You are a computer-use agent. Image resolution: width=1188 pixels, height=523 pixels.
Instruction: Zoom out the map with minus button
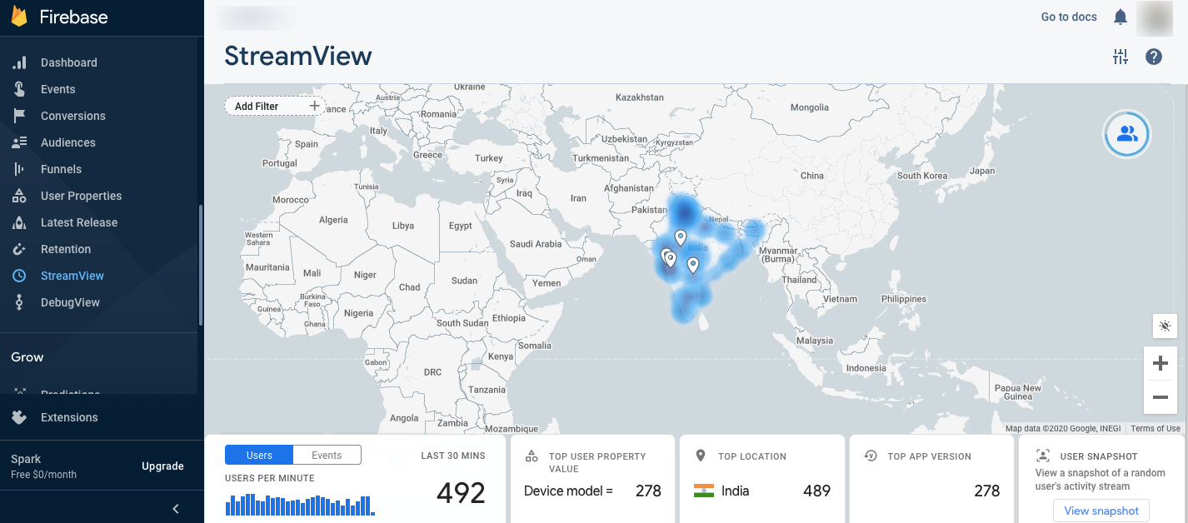1160,397
